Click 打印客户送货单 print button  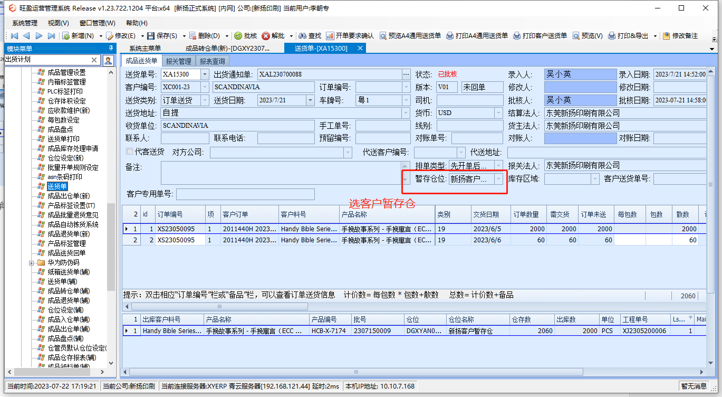541,36
